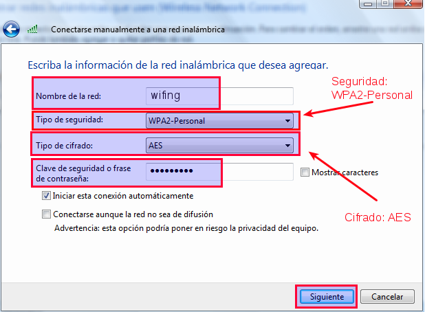Click the back arrow button
Image resolution: width=425 pixels, height=312 pixels.
point(11,30)
